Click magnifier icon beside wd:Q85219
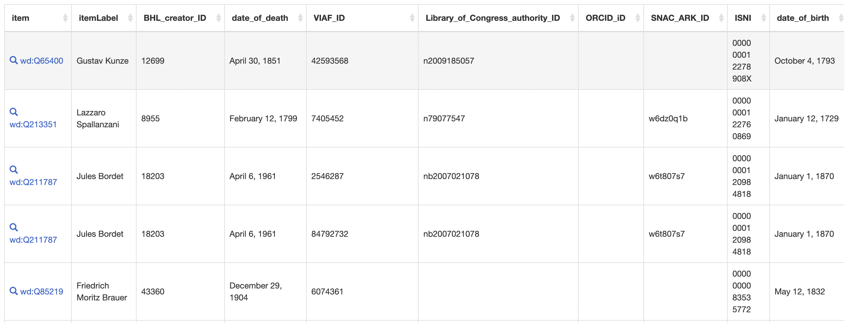849x323 pixels. pos(13,291)
